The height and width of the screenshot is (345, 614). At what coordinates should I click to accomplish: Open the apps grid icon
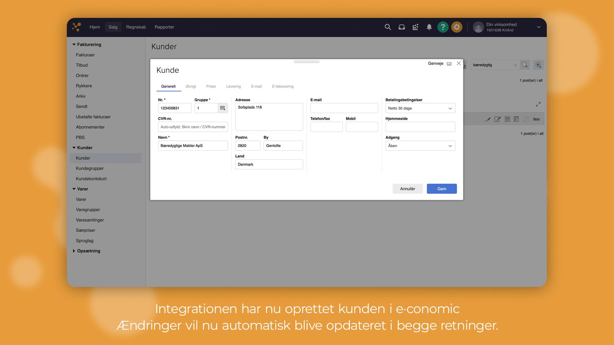pos(415,27)
